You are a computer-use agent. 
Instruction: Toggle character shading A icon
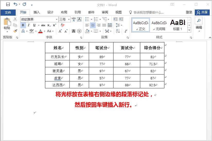[74, 31]
